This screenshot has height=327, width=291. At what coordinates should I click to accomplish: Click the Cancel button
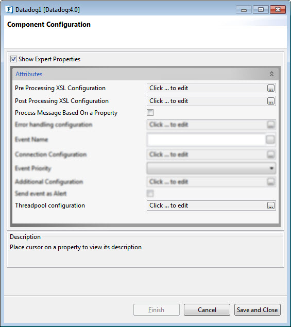coord(207,309)
